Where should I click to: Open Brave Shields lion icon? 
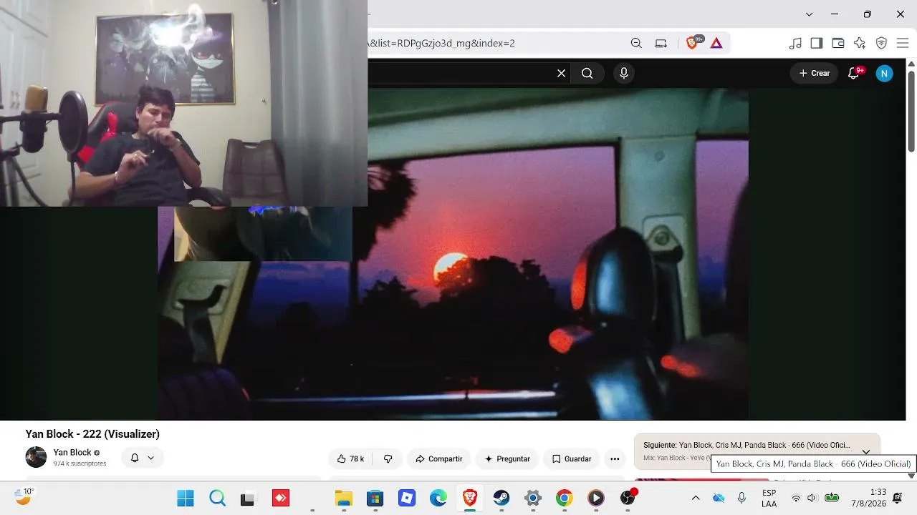point(692,43)
